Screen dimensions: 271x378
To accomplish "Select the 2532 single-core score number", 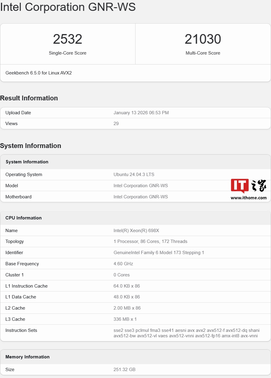I will [68, 39].
